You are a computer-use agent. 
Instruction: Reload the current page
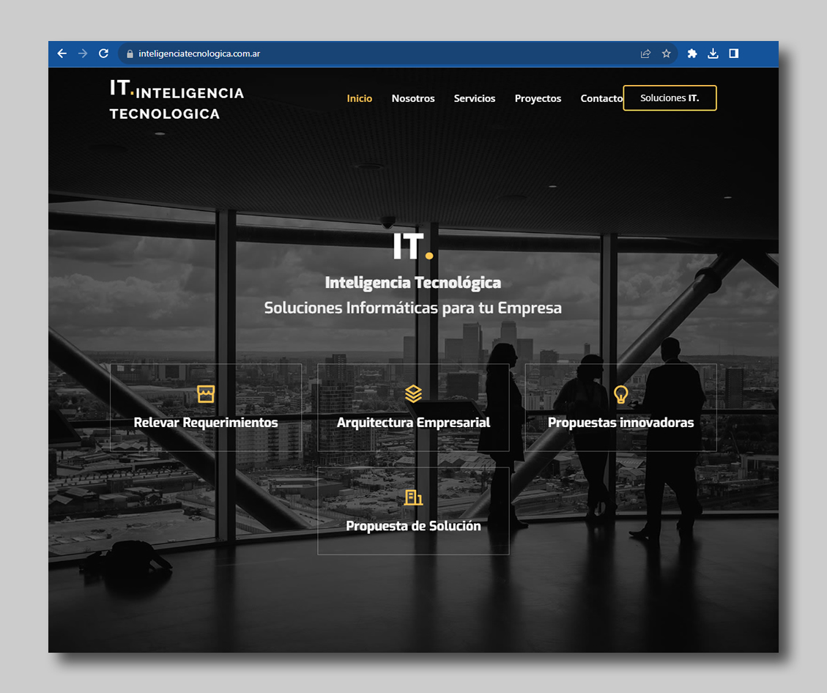click(x=103, y=53)
